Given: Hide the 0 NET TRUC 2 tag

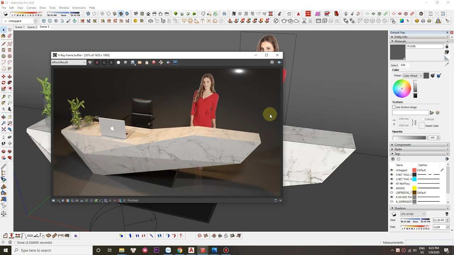Looking at the screenshot, I should (392, 175).
